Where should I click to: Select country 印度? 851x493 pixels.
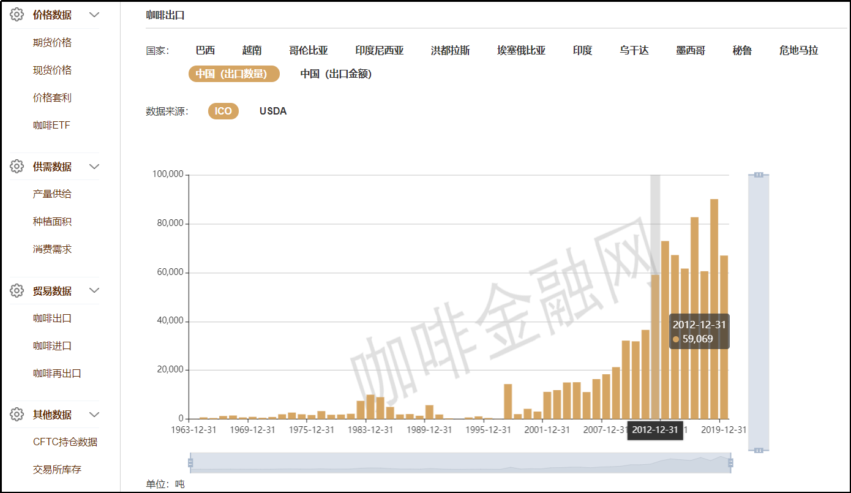583,50
